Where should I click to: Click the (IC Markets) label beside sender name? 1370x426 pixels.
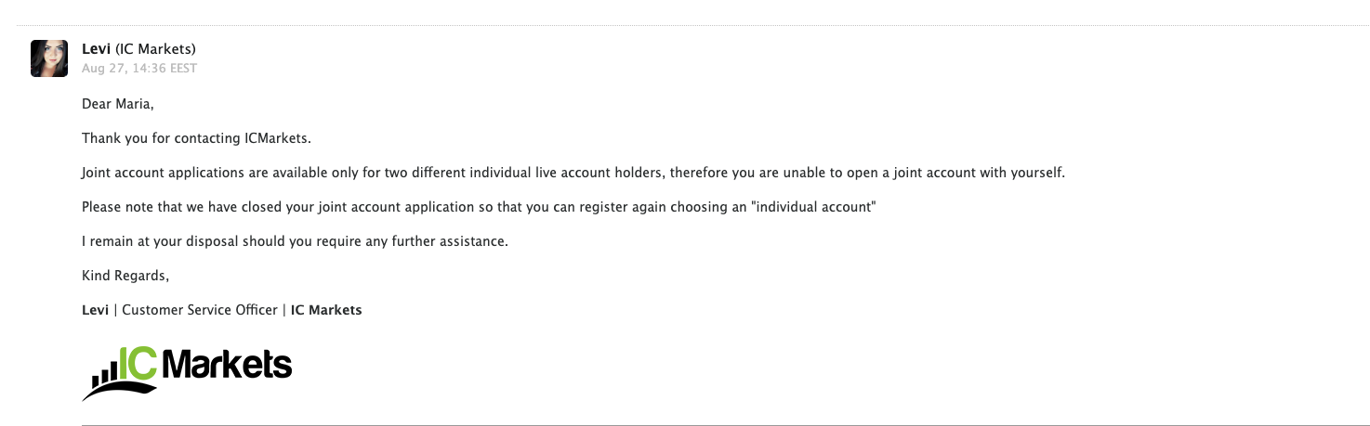pos(155,49)
